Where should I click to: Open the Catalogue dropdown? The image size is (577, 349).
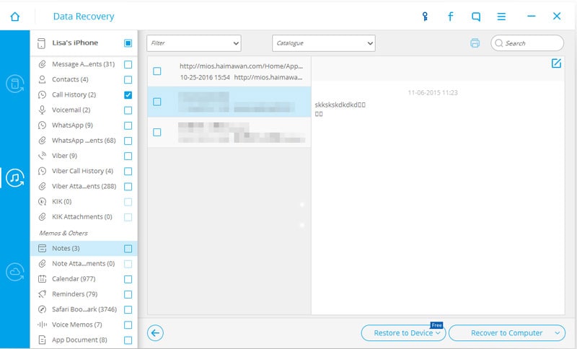pos(324,43)
